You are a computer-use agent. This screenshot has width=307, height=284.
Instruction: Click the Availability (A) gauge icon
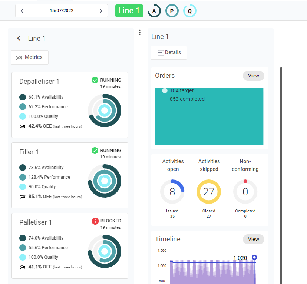pyautogui.click(x=154, y=11)
